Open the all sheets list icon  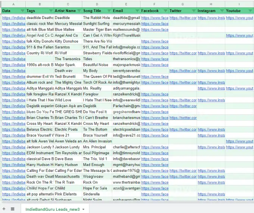[12, 209]
